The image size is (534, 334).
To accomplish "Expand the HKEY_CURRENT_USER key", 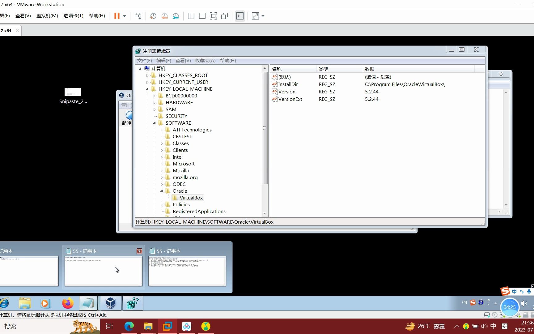I will (147, 82).
